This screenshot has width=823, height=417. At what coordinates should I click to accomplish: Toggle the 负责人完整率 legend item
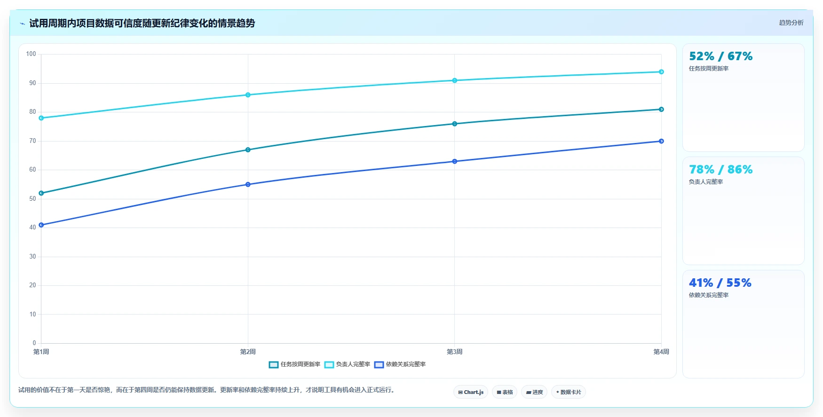(x=348, y=364)
